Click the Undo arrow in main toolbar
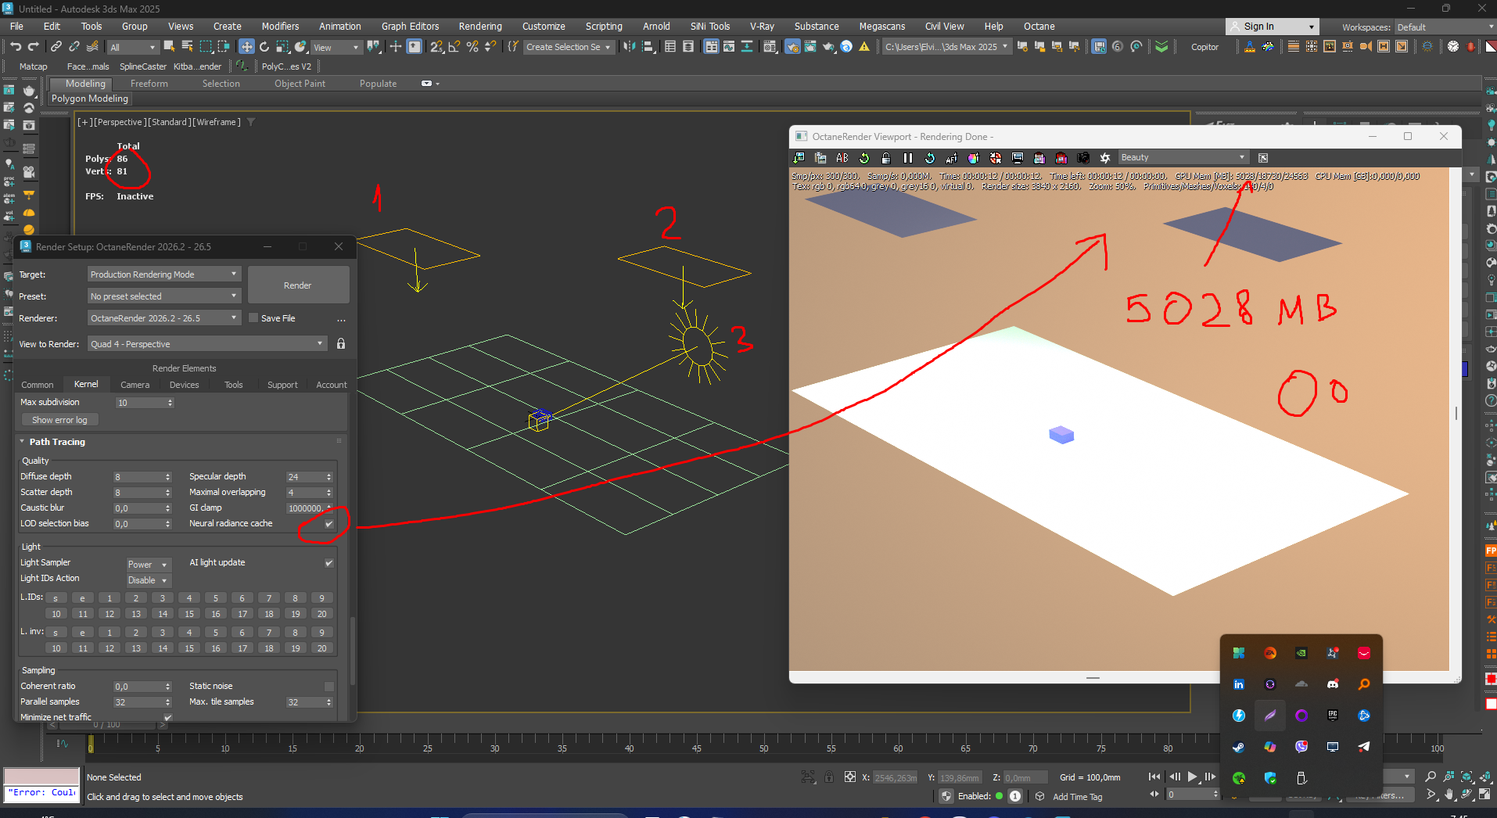This screenshot has height=818, width=1497. (16, 47)
